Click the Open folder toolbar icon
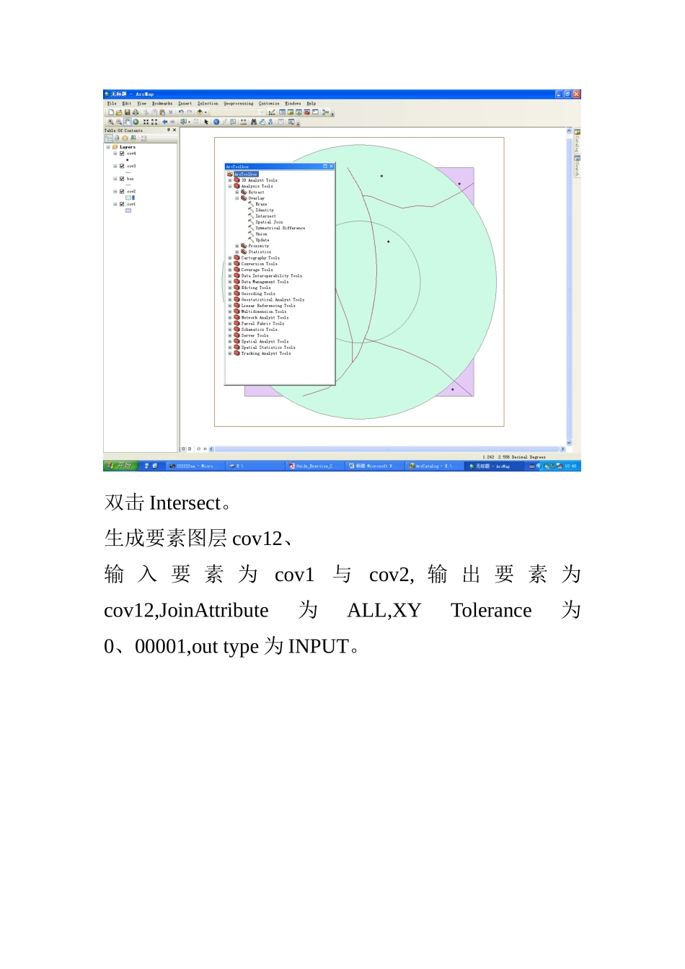The width and height of the screenshot is (685, 969). click(119, 112)
